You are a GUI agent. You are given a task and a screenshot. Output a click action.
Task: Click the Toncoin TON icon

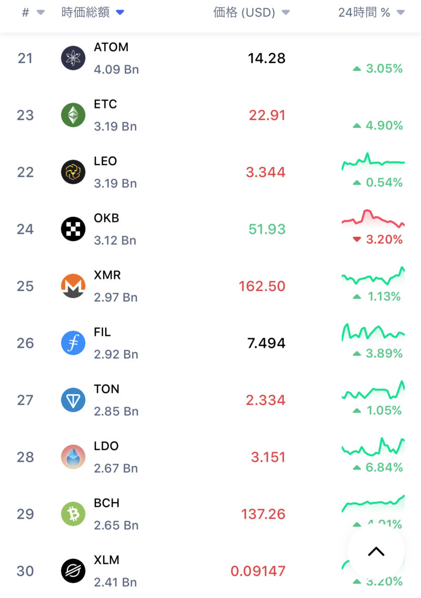coord(73,400)
